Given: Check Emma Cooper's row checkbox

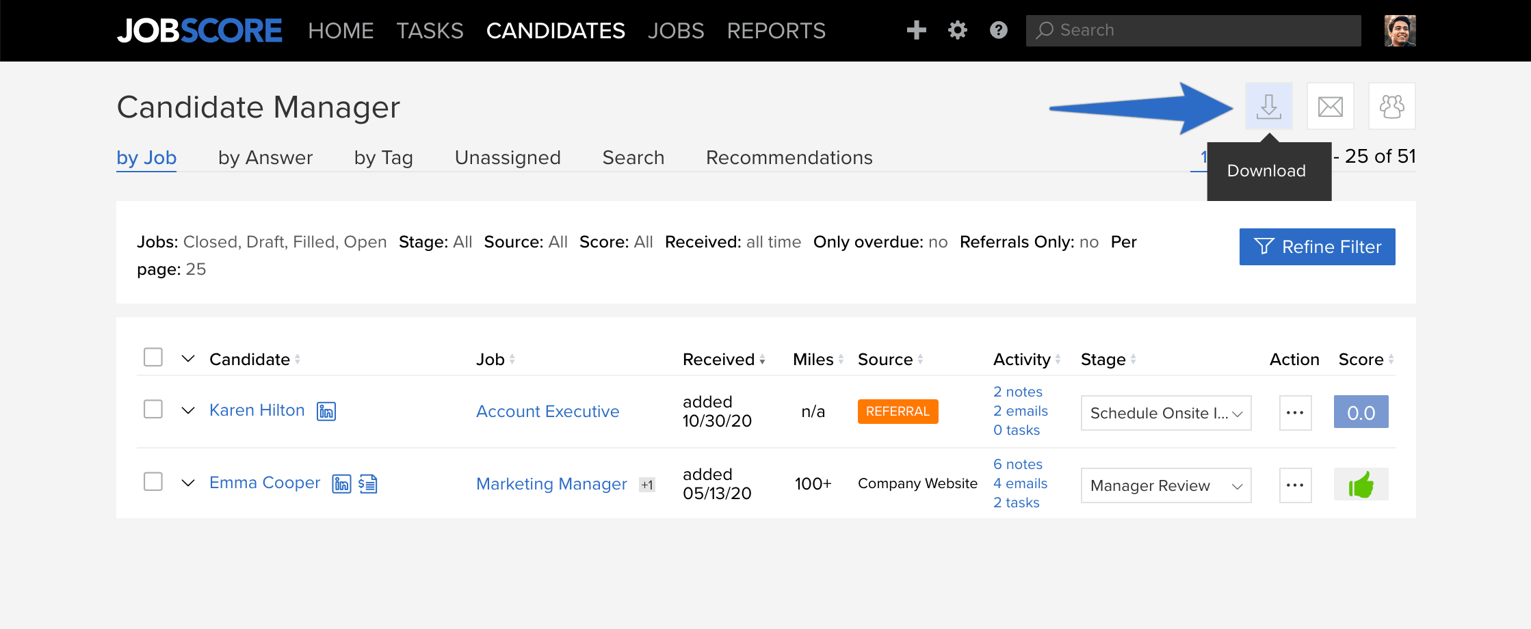Looking at the screenshot, I should [153, 481].
